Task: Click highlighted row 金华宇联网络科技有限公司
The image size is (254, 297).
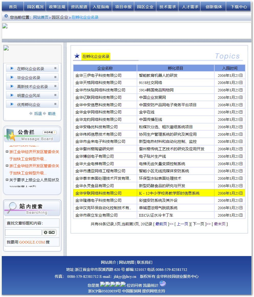Action: pyautogui.click(x=99, y=193)
